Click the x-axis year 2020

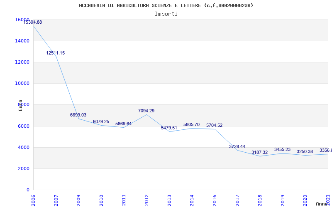[x=305, y=200]
